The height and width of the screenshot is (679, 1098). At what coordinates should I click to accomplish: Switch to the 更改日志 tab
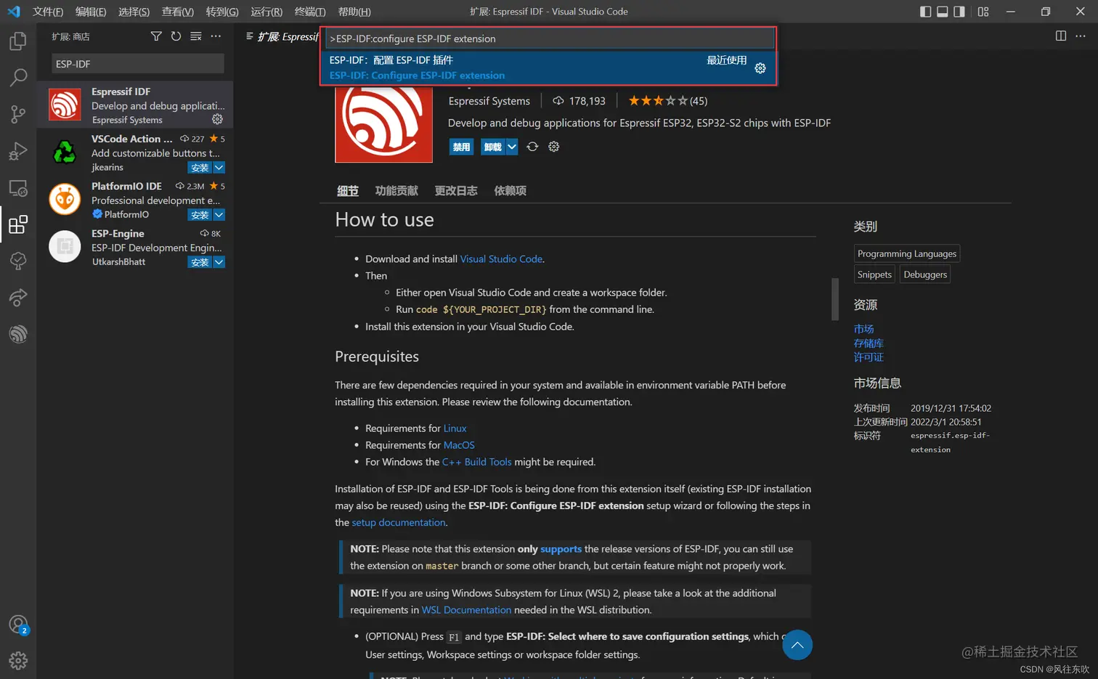(x=456, y=190)
